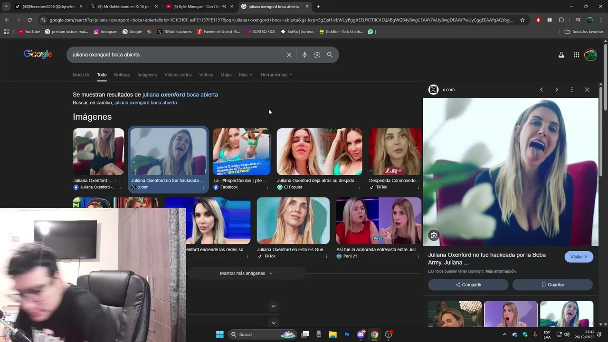The image size is (608, 342).
Task: Expand Mostrar más imágenes
Action: (x=246, y=273)
